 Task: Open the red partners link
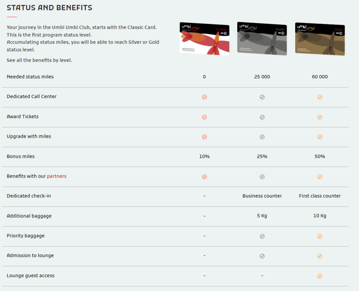(x=57, y=176)
